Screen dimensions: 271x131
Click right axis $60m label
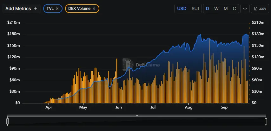click(x=257, y=80)
